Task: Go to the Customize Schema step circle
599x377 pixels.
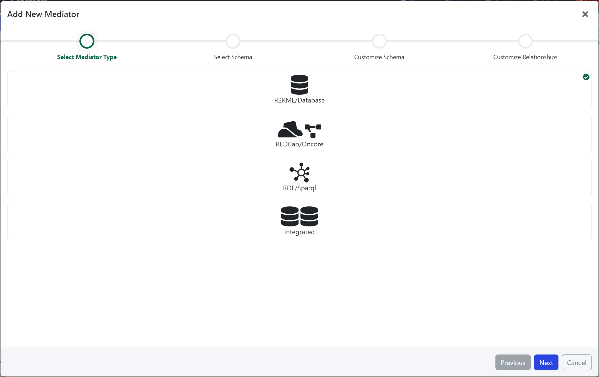Action: [x=379, y=41]
